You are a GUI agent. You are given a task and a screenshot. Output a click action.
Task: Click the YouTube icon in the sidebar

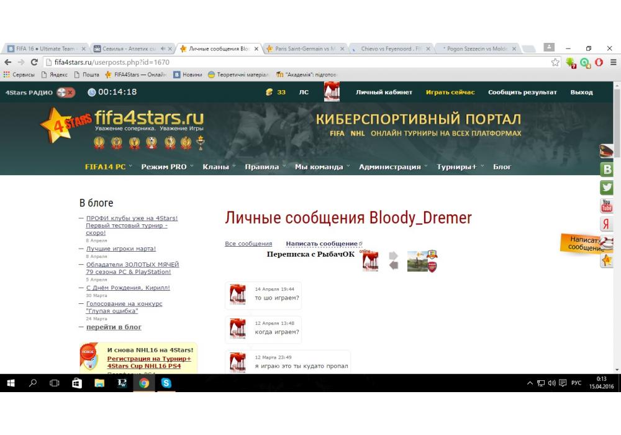(607, 206)
